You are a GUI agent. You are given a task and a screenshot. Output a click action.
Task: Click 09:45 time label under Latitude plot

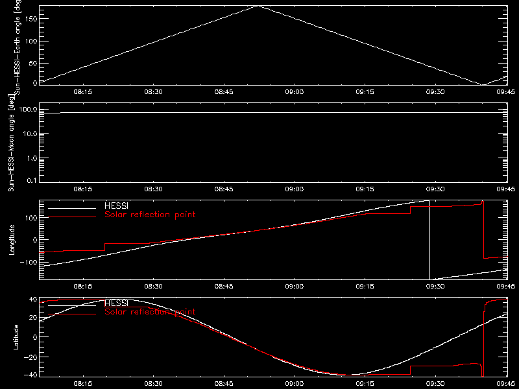[x=506, y=384]
